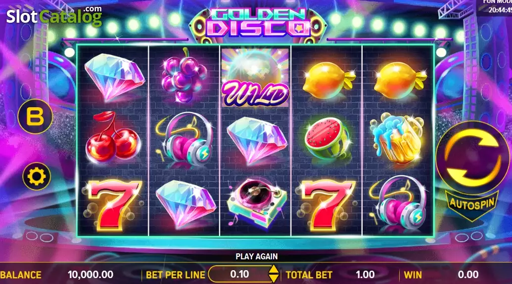Screen dimensions: 512x284
Task: Decrease bet per line with down arrow
Action: coord(273,278)
